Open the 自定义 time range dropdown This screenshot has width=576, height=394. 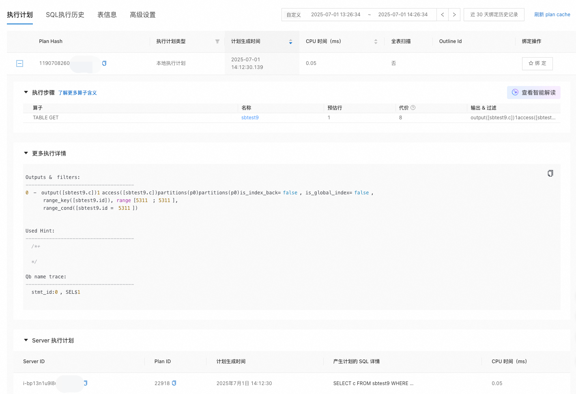click(x=294, y=15)
